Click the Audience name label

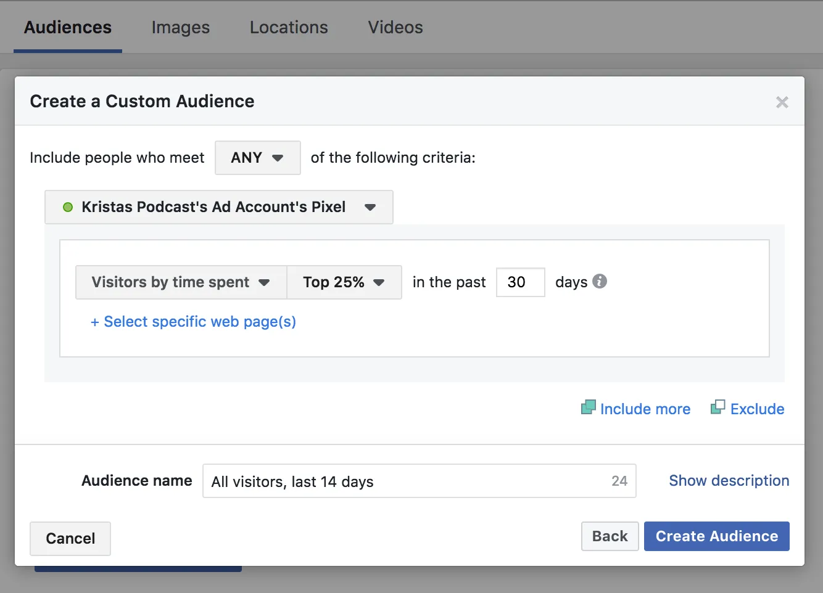tap(137, 481)
